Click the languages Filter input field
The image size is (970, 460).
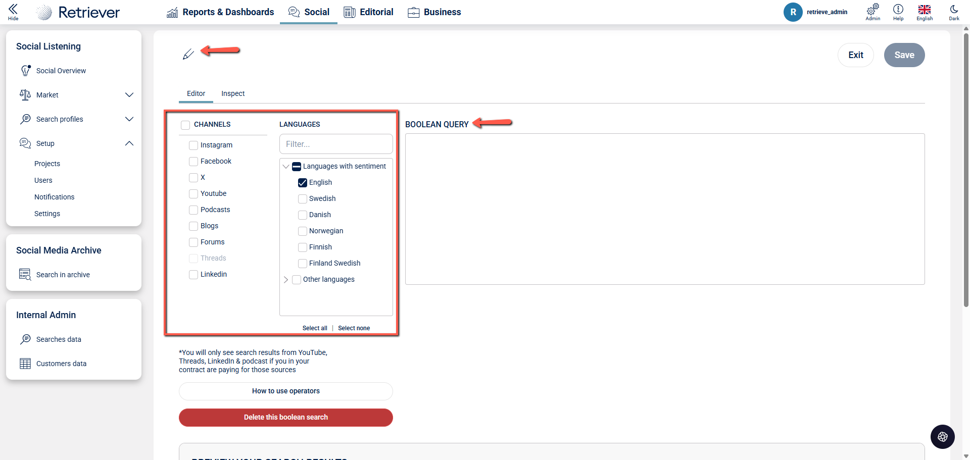(x=336, y=144)
